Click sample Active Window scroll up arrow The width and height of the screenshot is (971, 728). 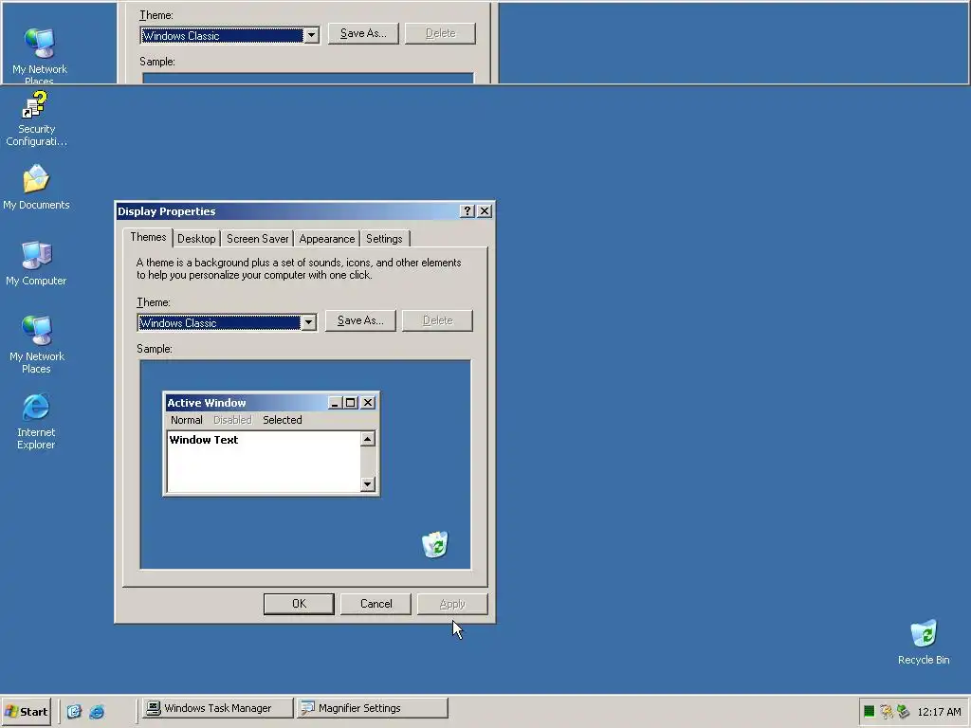(x=368, y=439)
